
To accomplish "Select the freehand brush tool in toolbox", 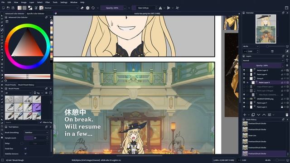I will click(2, 29).
